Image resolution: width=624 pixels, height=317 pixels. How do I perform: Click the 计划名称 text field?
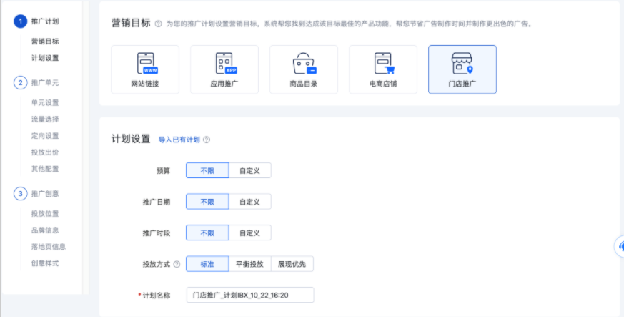coord(249,295)
